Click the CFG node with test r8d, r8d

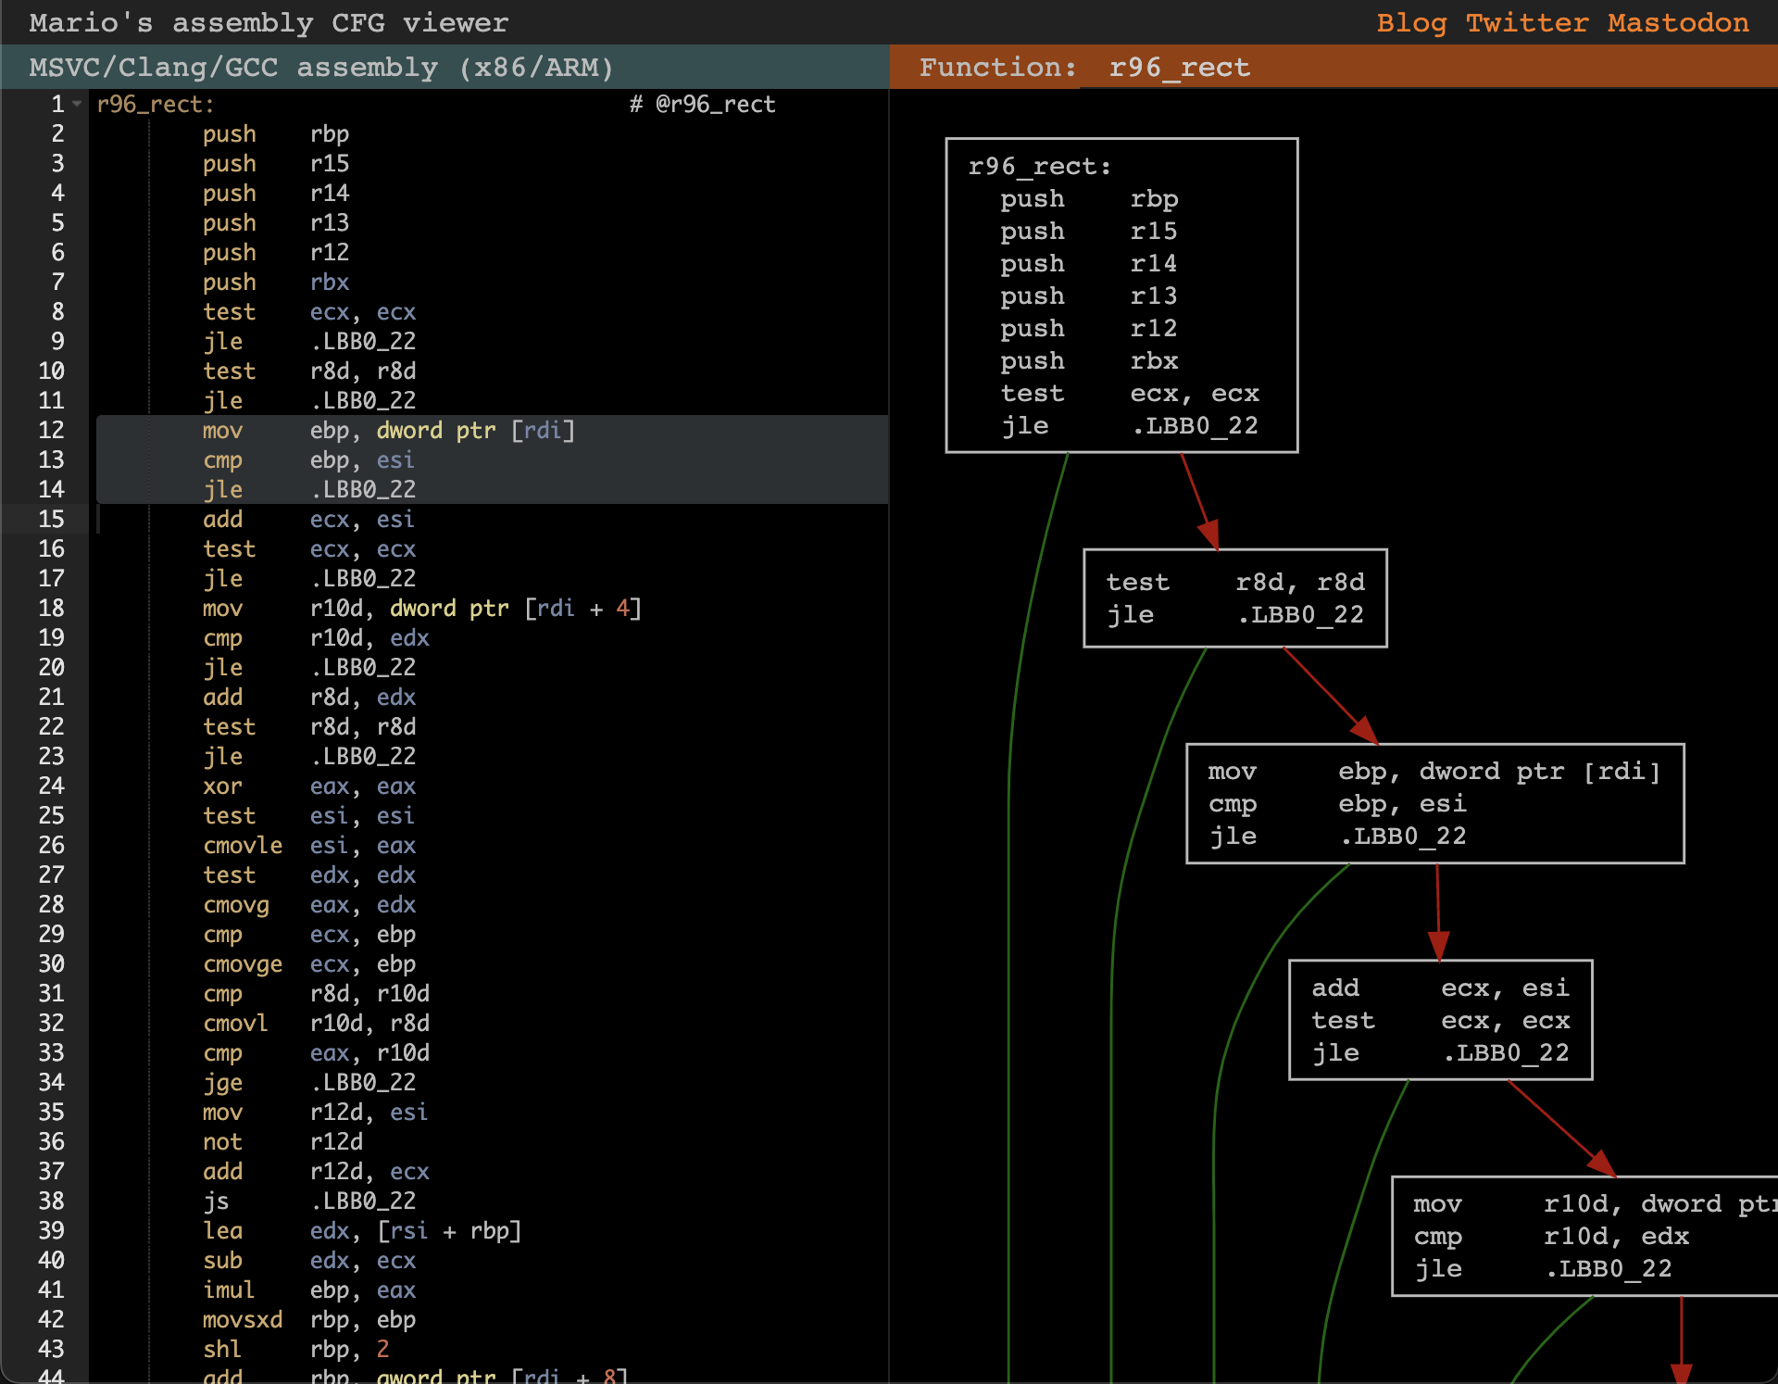point(1234,598)
